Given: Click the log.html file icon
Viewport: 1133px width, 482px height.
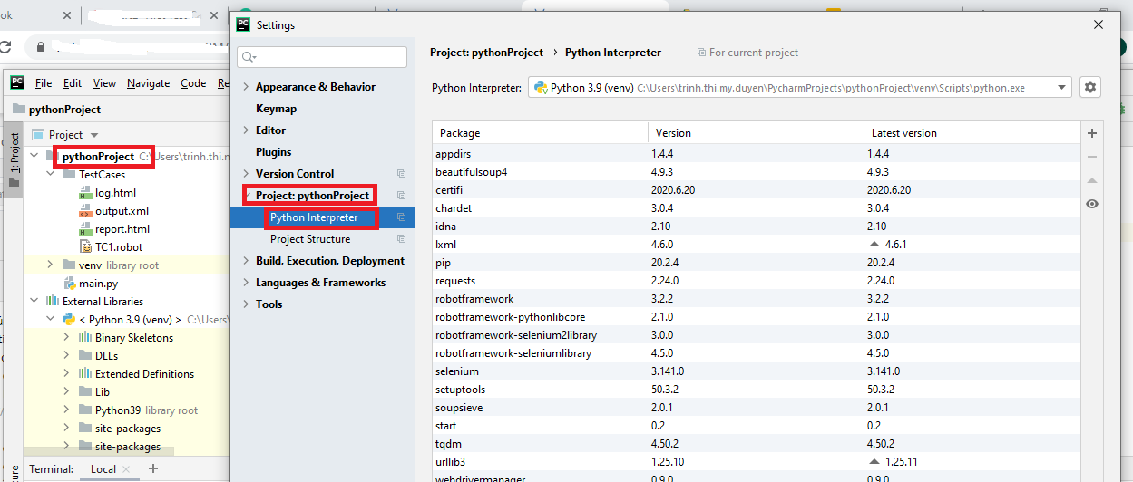Looking at the screenshot, I should tap(85, 193).
